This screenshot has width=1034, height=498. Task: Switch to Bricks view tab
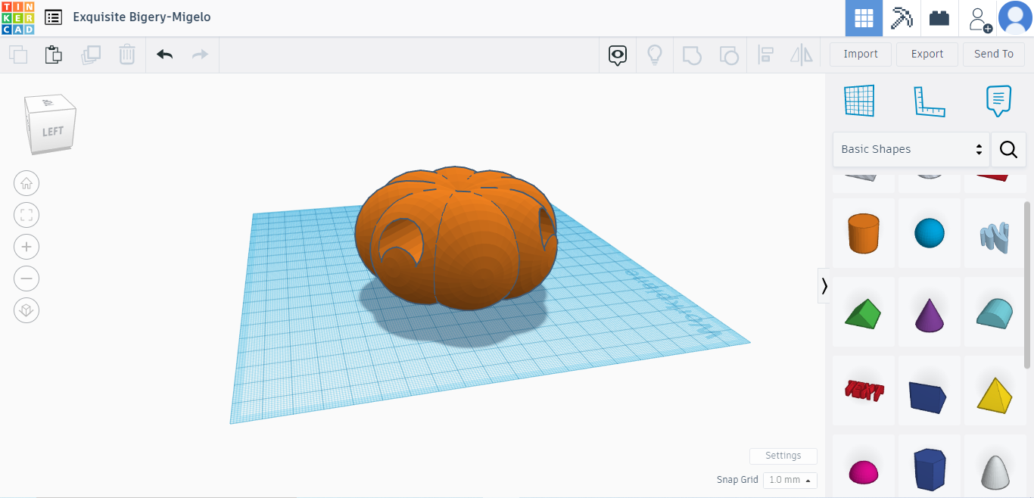pyautogui.click(x=939, y=18)
